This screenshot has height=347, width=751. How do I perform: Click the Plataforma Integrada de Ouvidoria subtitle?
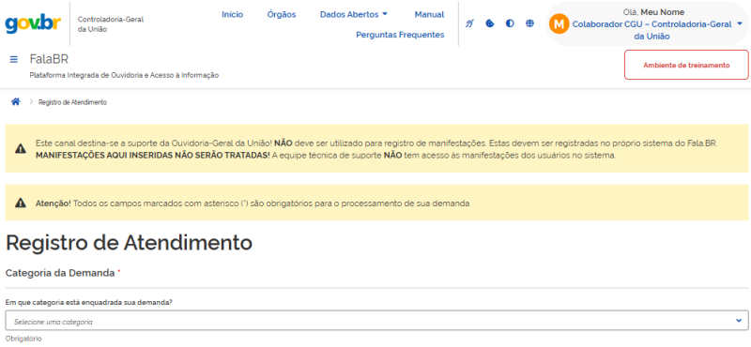tap(124, 75)
